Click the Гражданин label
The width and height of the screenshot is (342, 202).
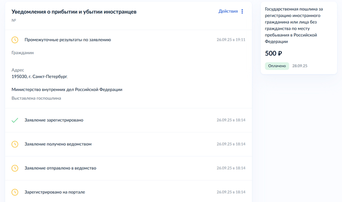(22, 53)
